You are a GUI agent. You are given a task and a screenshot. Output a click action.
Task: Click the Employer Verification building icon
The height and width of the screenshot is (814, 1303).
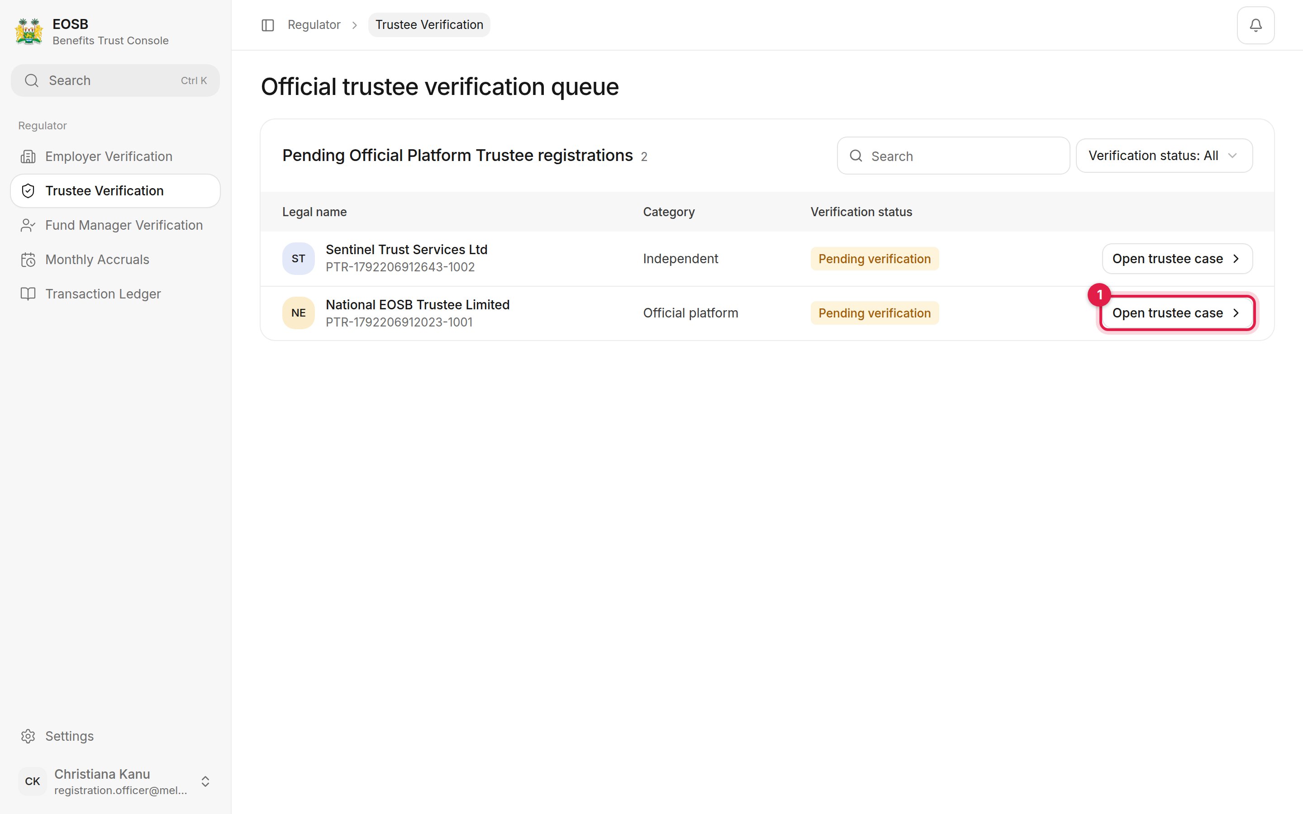click(x=28, y=156)
